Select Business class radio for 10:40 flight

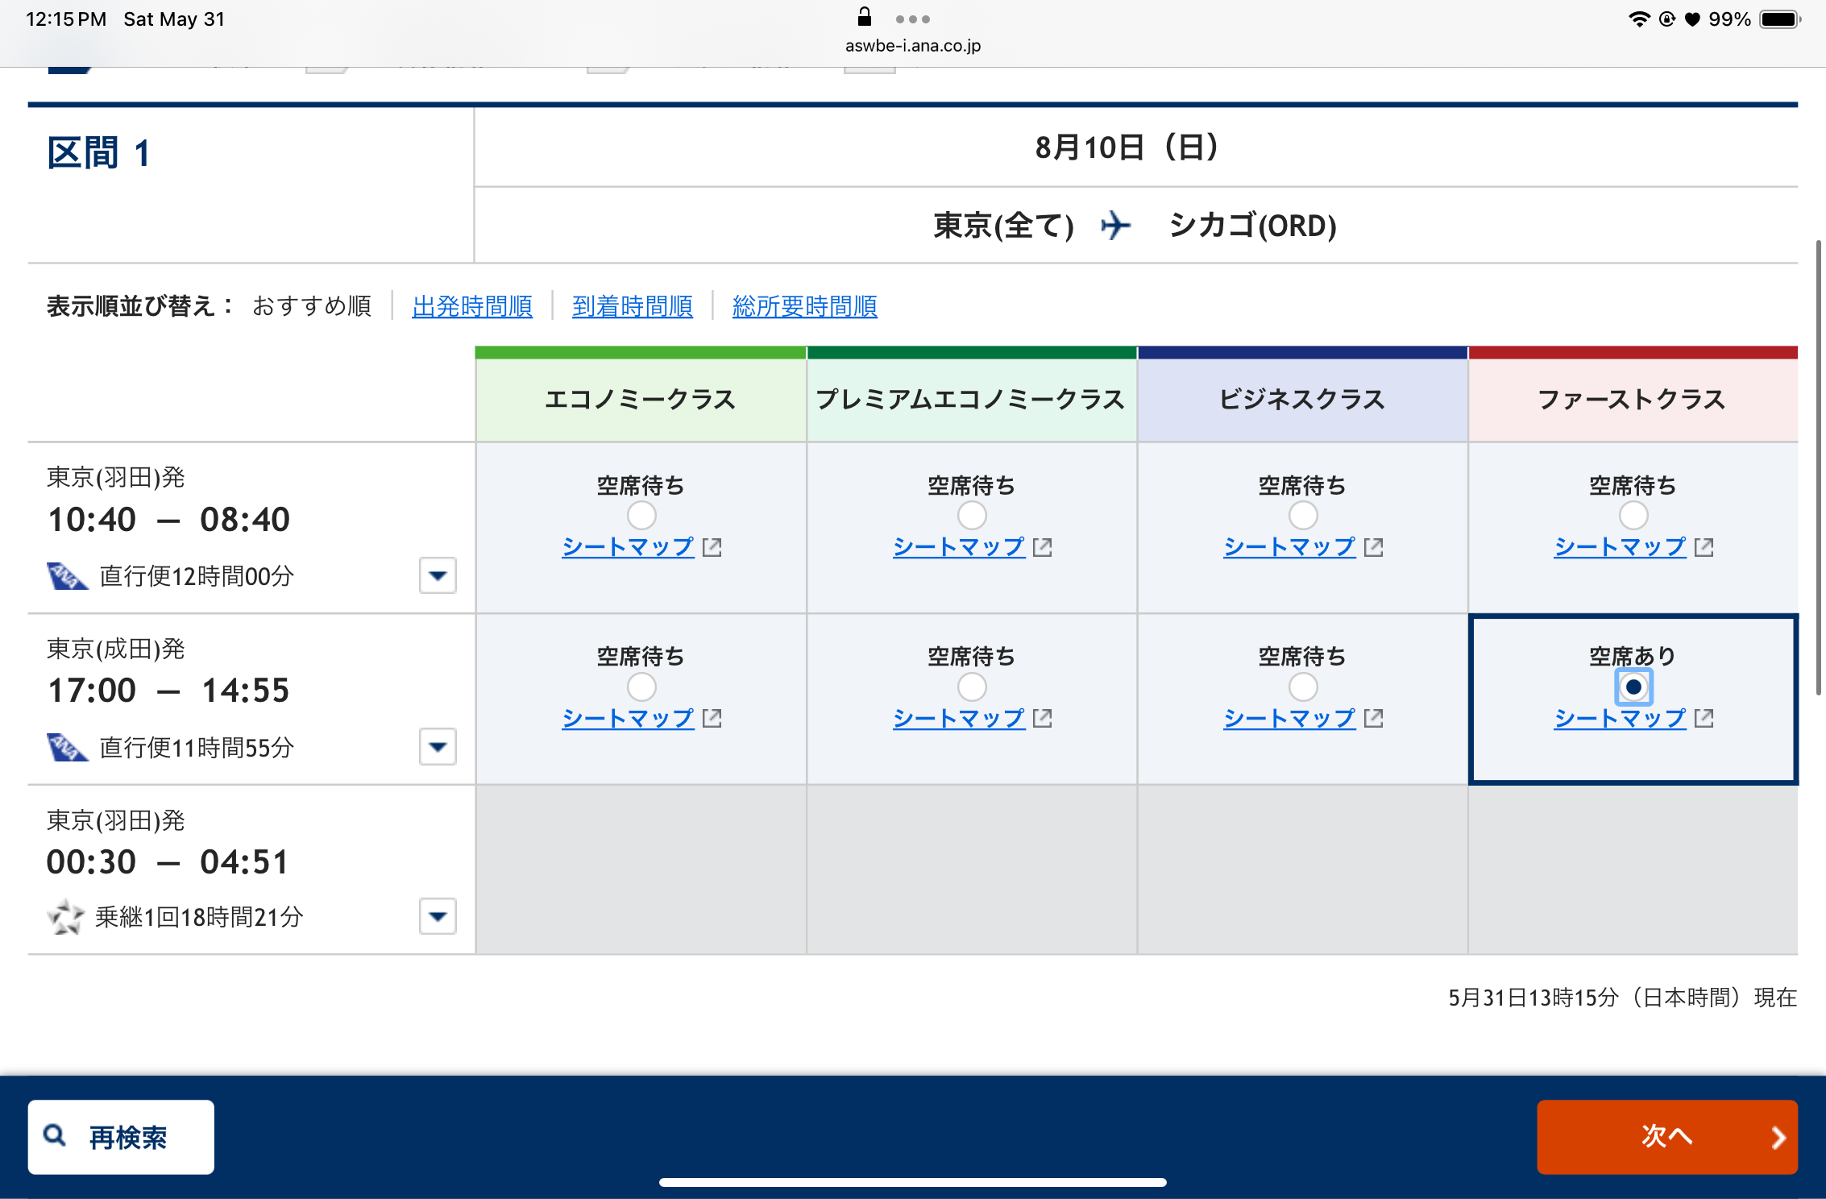pos(1303,516)
